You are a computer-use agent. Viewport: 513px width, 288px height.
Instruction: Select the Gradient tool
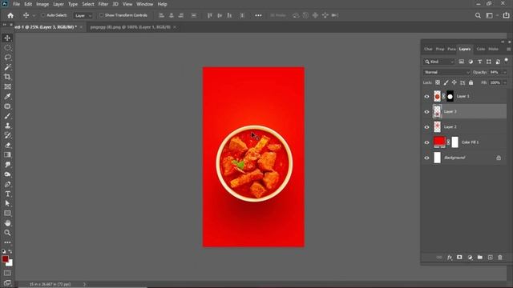[7, 154]
